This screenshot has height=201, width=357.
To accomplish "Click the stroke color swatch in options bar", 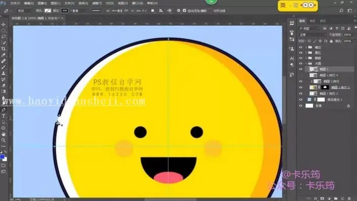I will (x=65, y=11).
